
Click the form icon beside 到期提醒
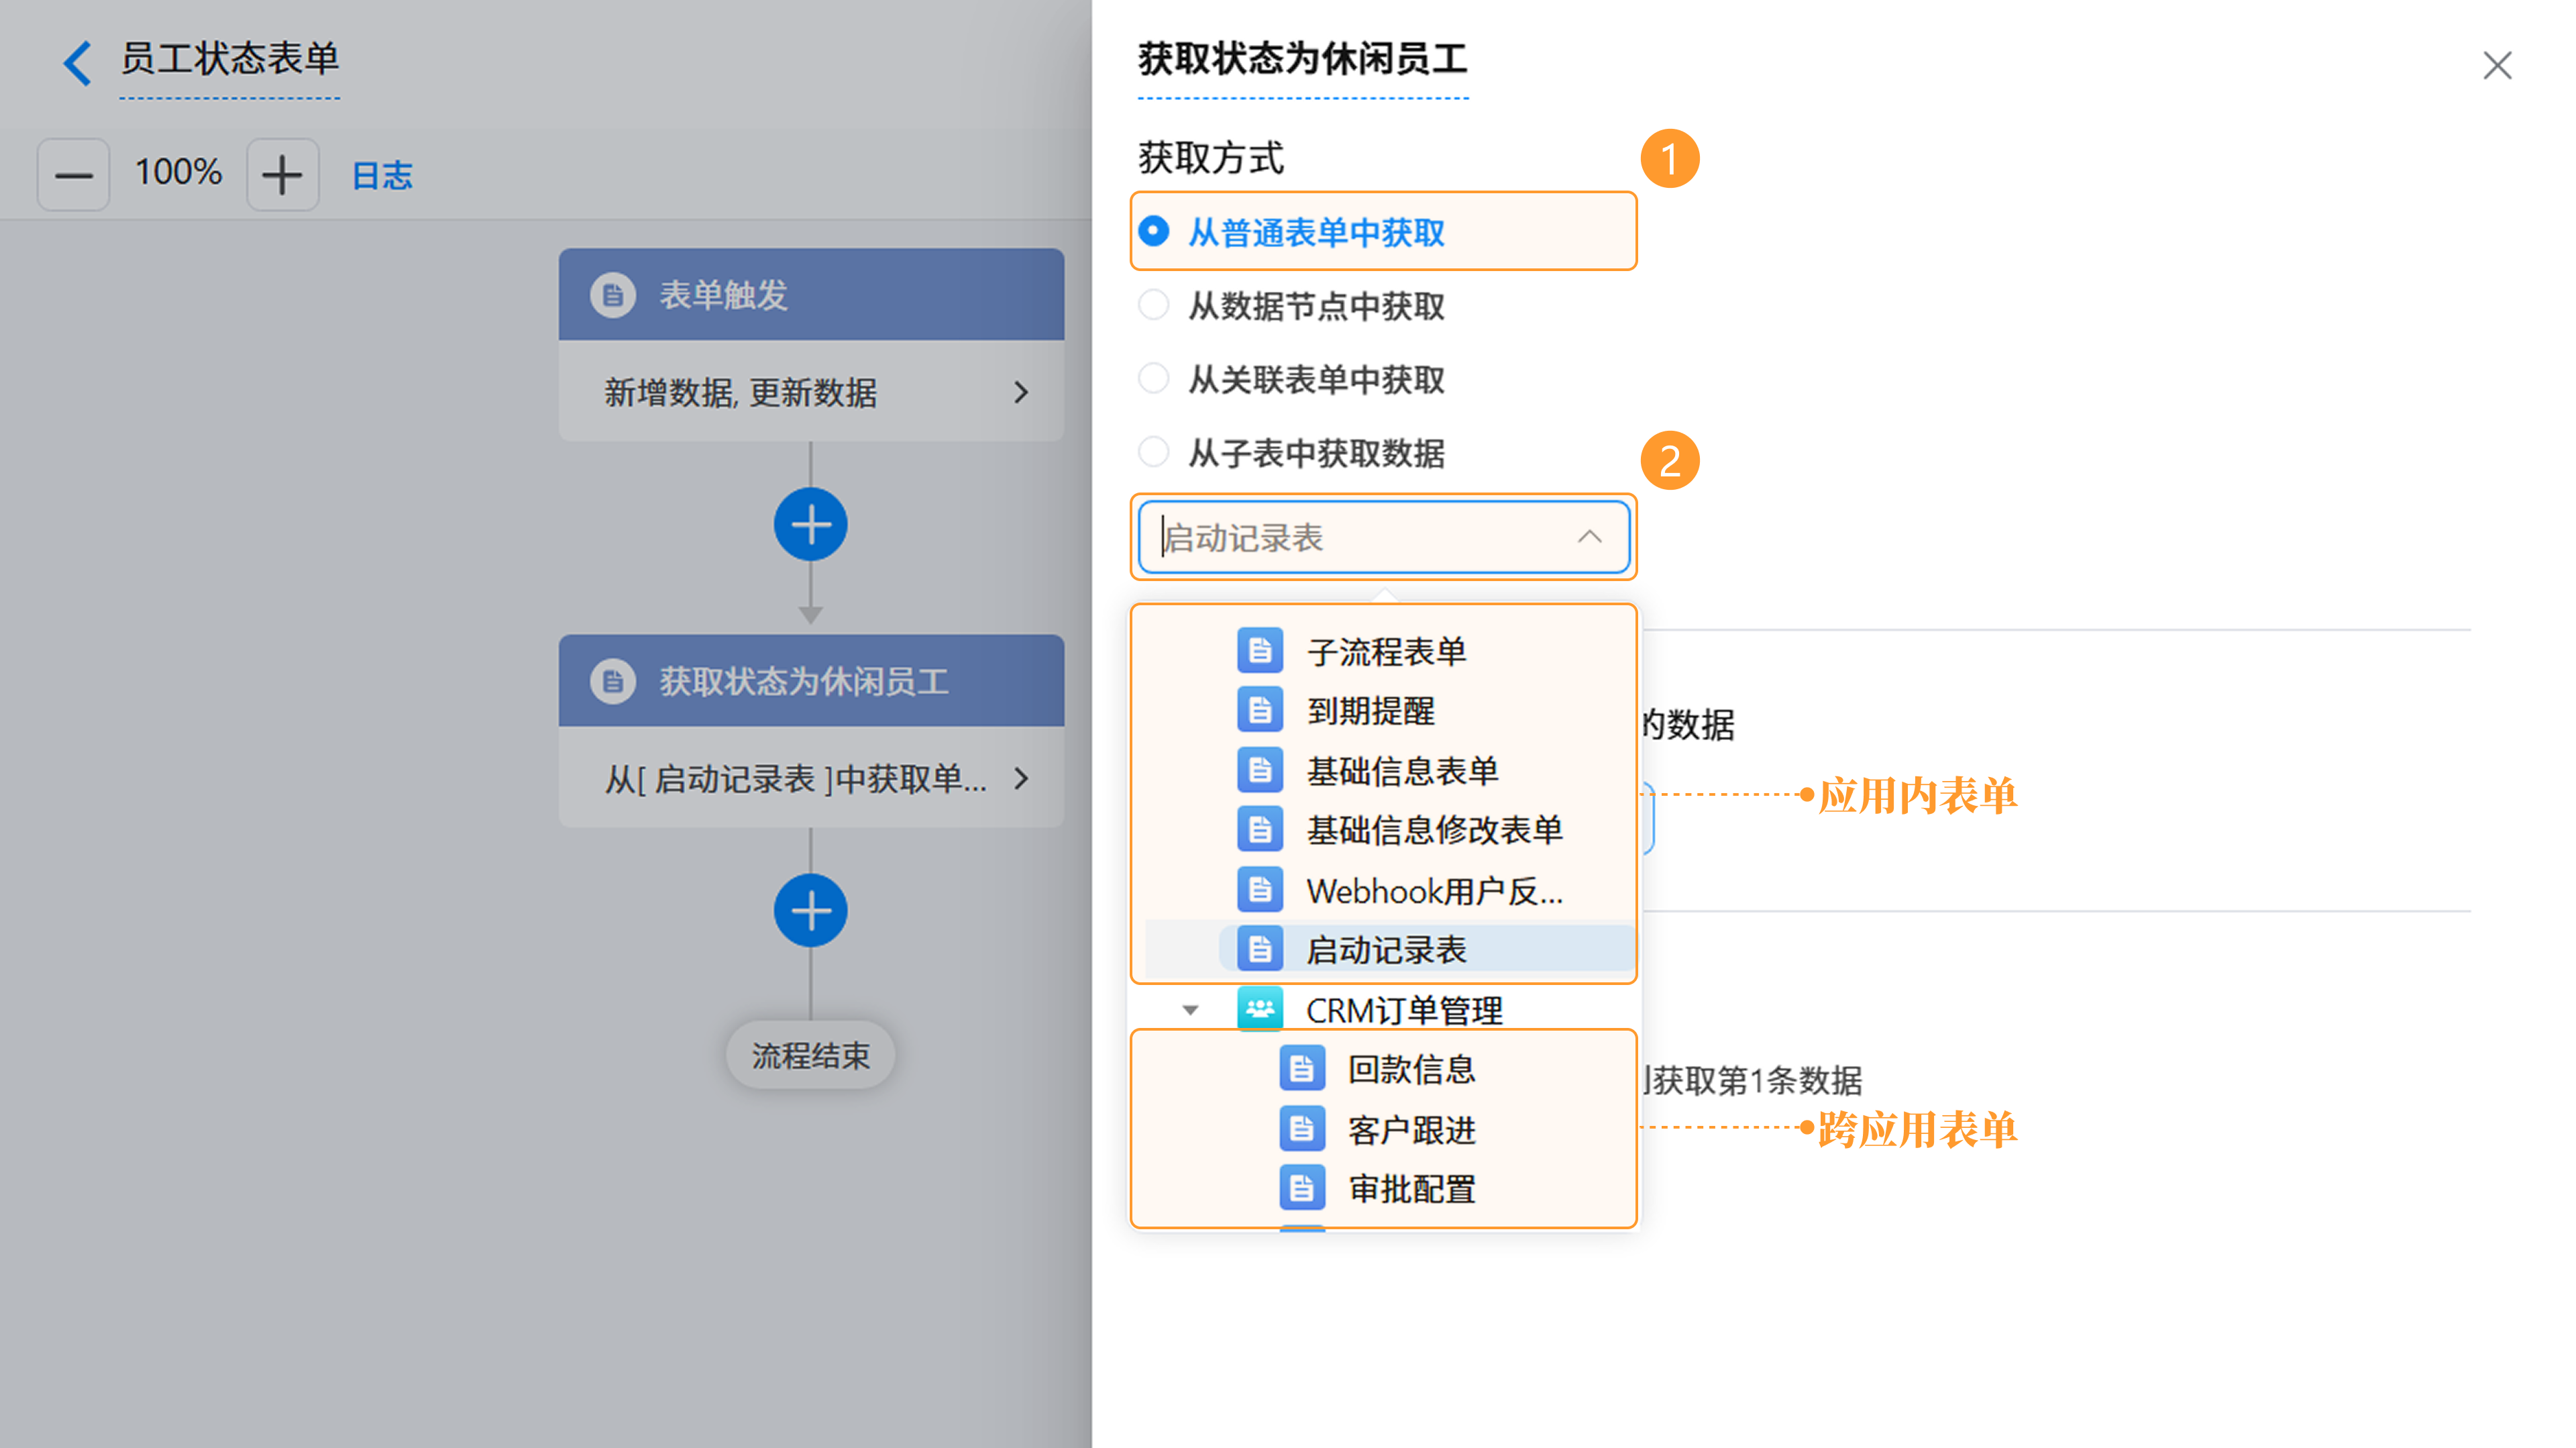pos(1260,710)
